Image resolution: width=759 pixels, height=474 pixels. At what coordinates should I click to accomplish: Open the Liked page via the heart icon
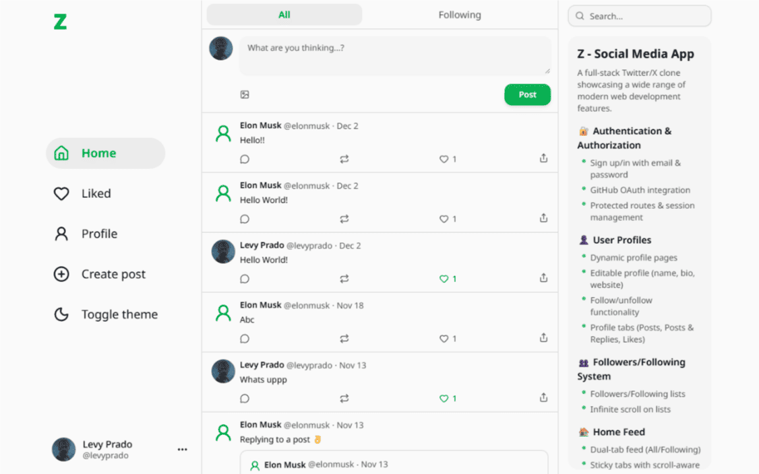(x=61, y=193)
